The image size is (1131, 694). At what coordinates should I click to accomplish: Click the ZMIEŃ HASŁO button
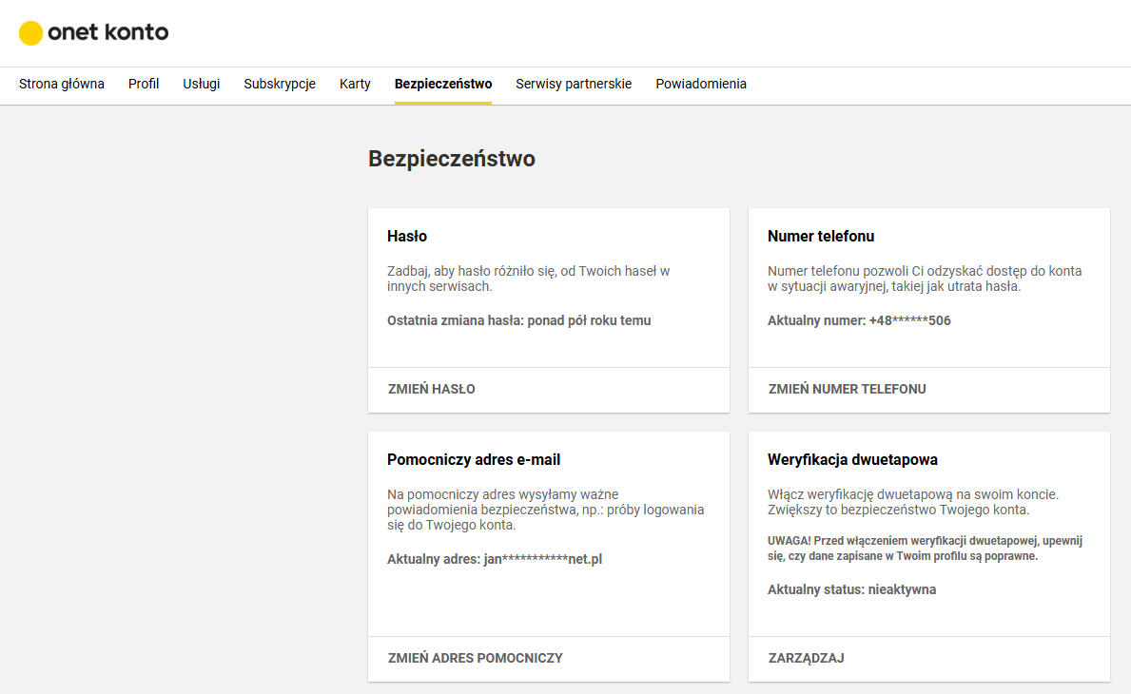pyautogui.click(x=431, y=389)
